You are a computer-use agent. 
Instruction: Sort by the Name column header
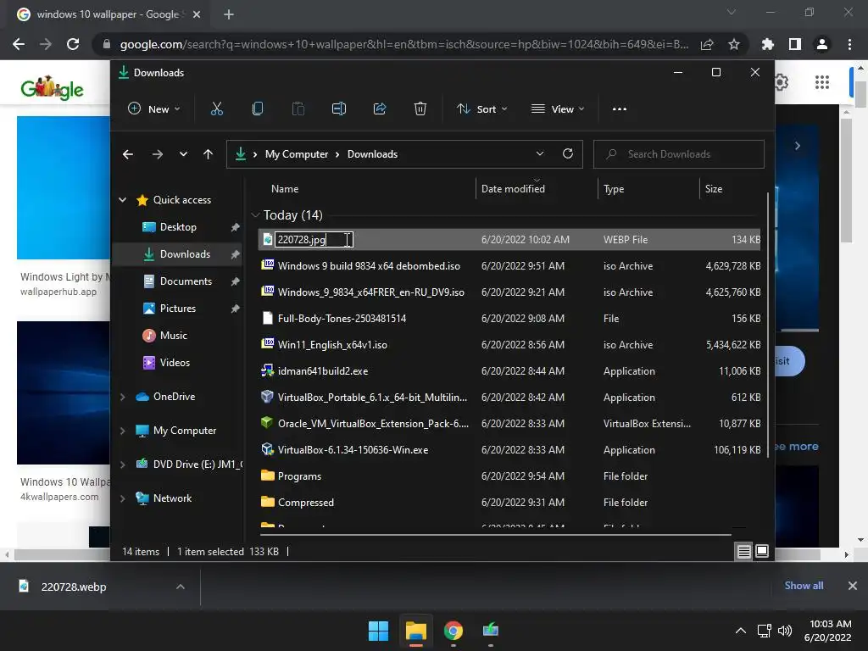285,189
